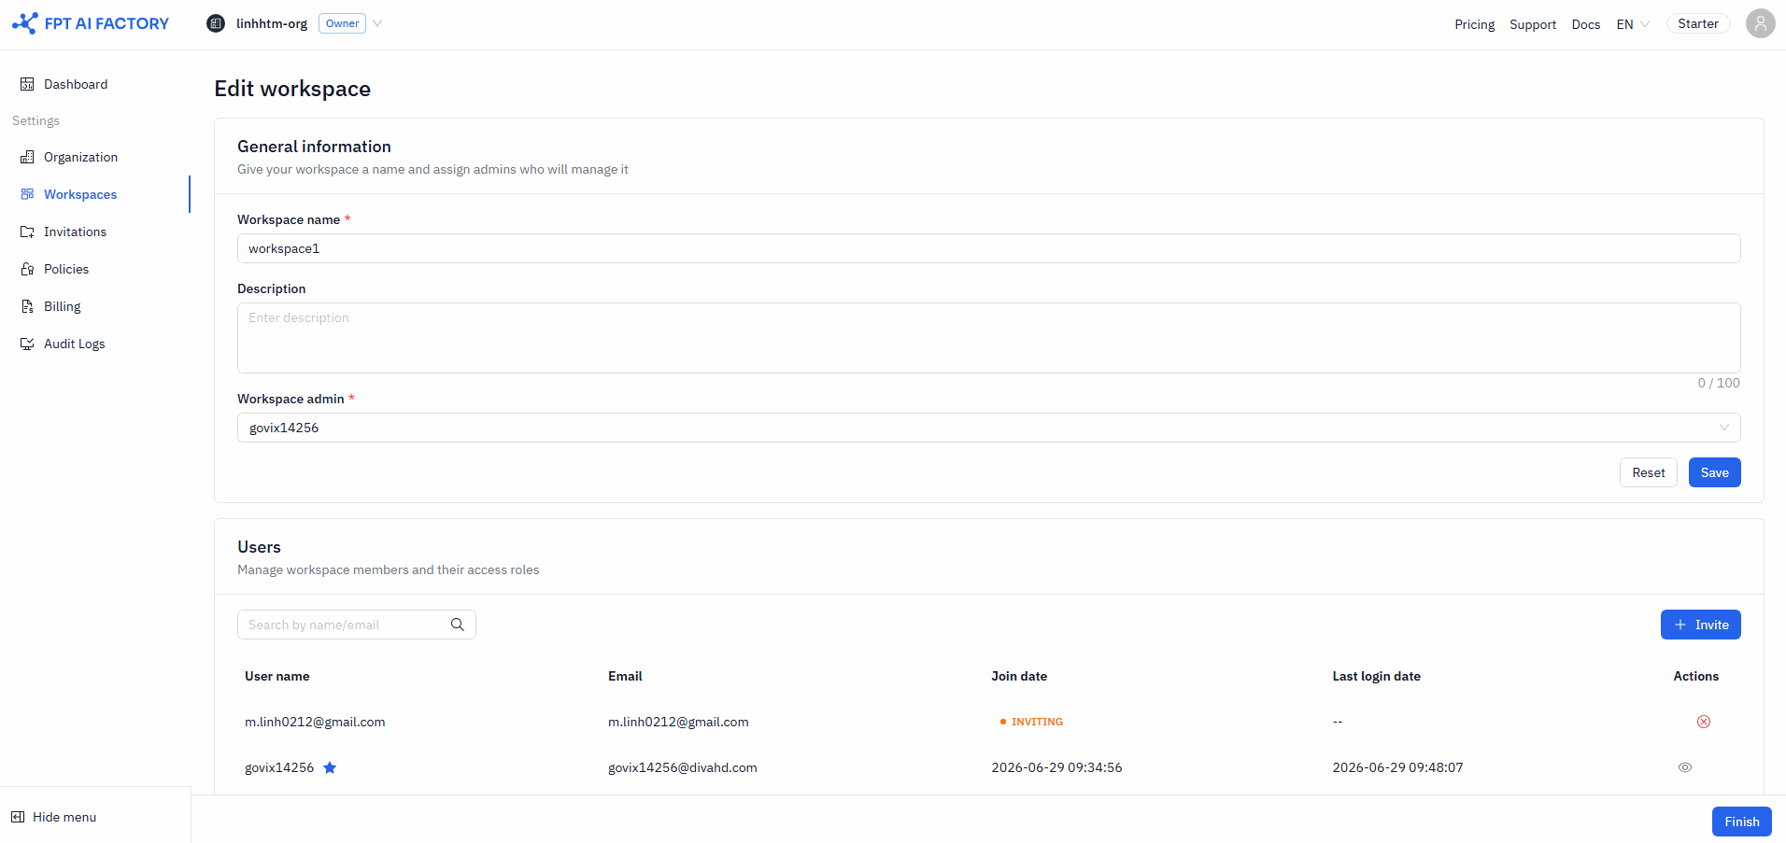Click the Workspace admin dropdown arrow

pyautogui.click(x=1723, y=428)
